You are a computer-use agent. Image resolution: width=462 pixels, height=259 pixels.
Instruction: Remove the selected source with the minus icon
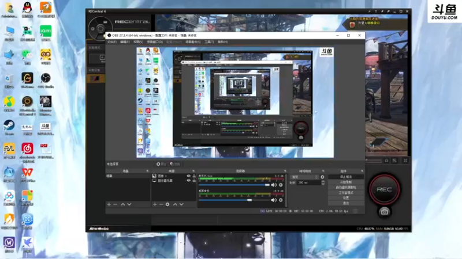[161, 204]
